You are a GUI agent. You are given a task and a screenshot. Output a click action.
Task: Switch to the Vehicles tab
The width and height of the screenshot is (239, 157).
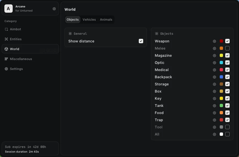click(89, 20)
